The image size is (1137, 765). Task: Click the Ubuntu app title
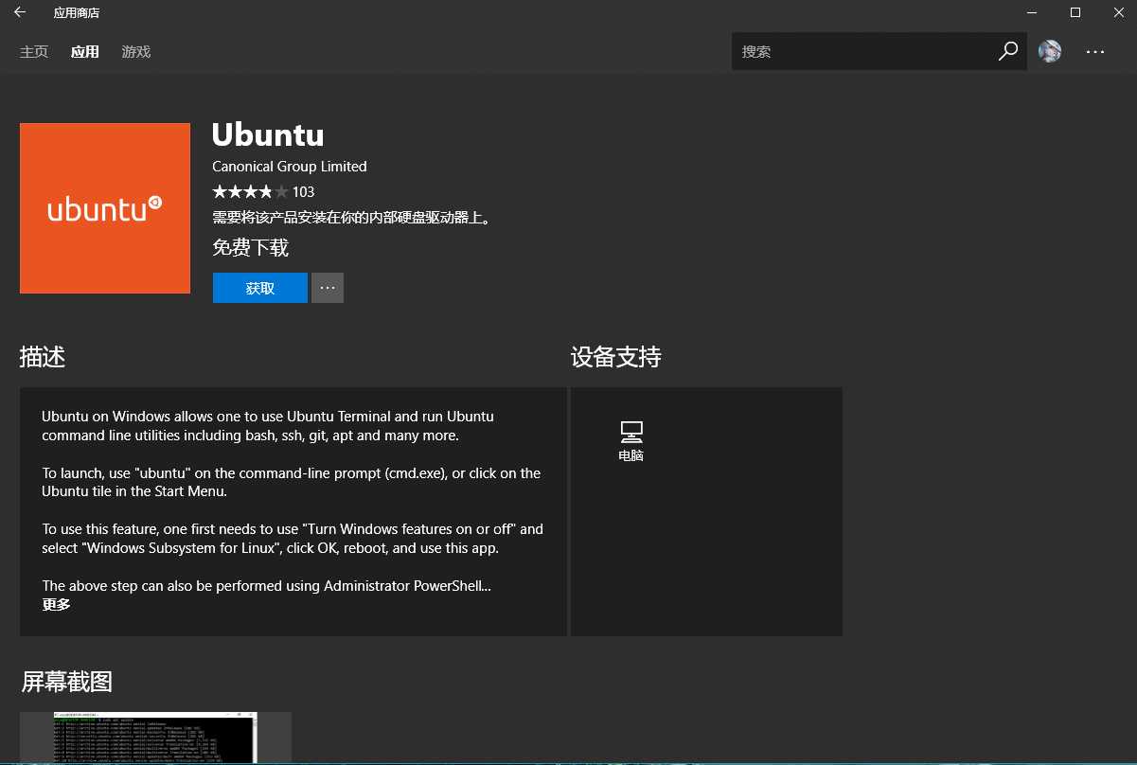[x=268, y=134]
